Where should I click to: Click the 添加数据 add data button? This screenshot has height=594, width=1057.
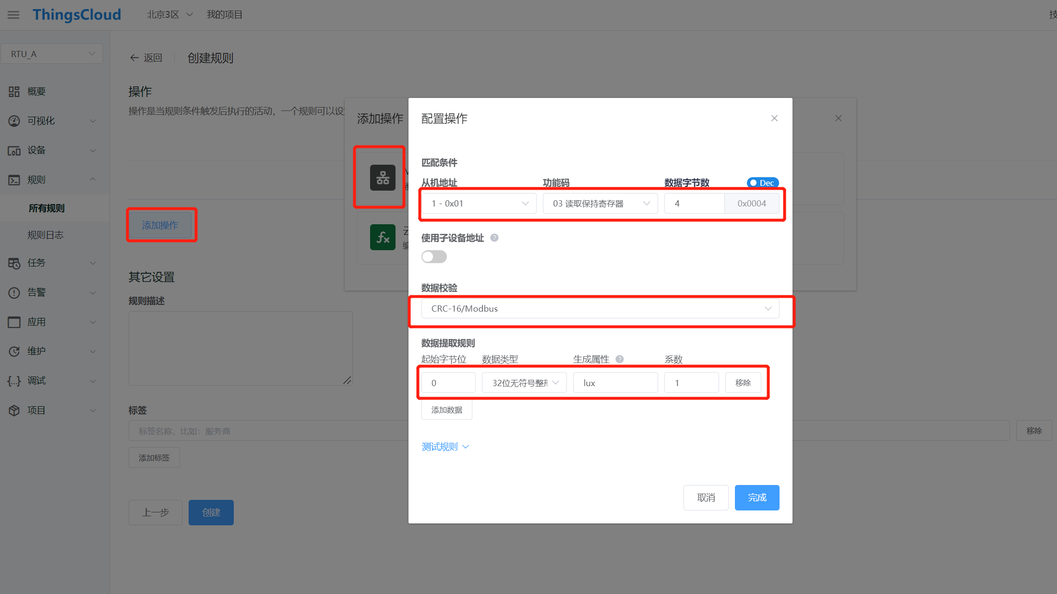pos(446,410)
